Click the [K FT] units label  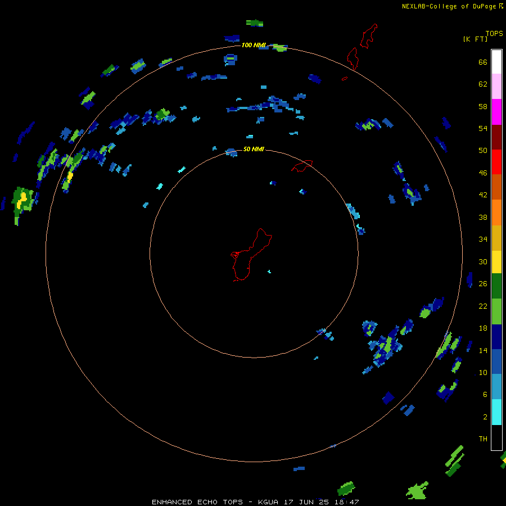[475, 39]
